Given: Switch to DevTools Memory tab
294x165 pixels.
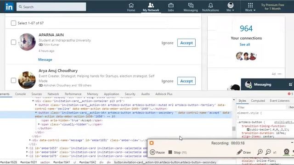Looking at the screenshot, I should [x=93, y=94].
